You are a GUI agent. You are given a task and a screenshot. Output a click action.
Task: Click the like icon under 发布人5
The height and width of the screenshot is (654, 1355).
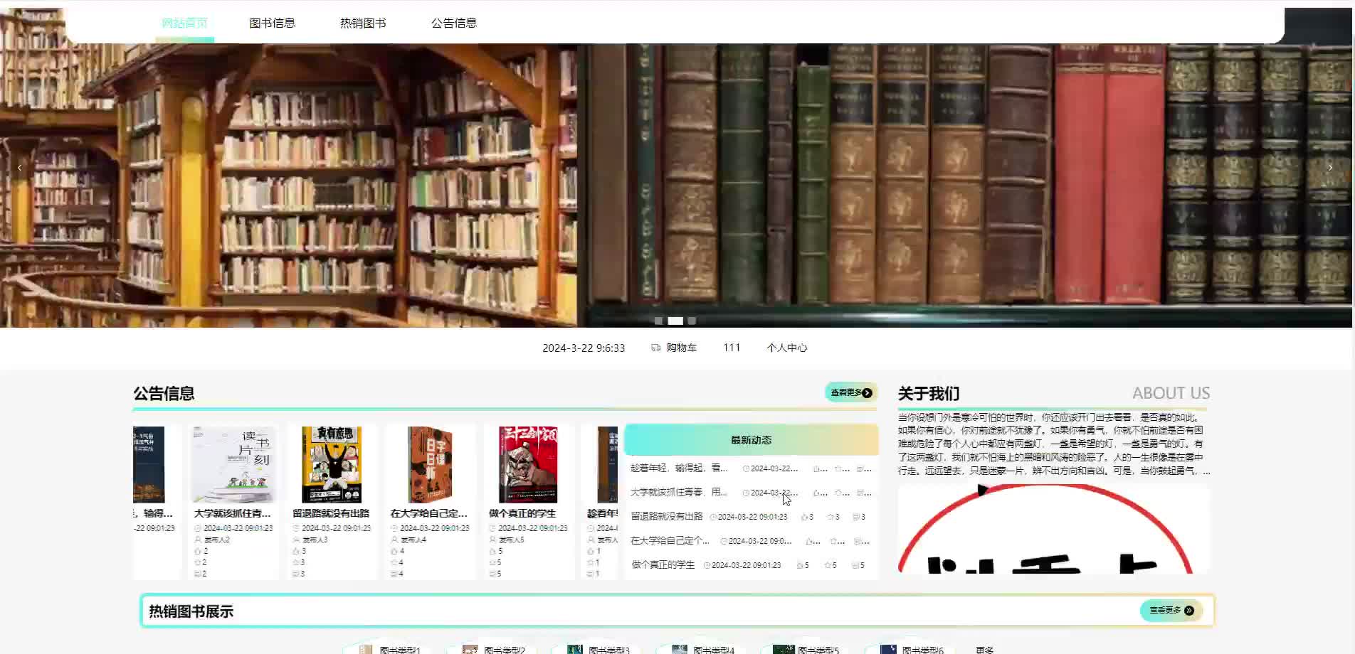[492, 551]
